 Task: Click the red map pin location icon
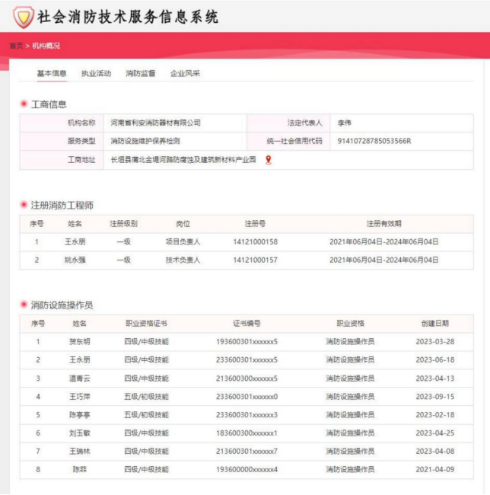268,160
